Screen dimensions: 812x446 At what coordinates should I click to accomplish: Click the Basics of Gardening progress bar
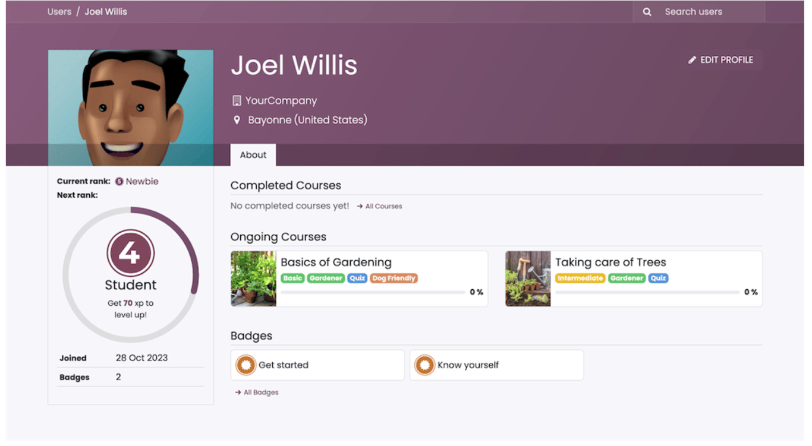pos(373,292)
